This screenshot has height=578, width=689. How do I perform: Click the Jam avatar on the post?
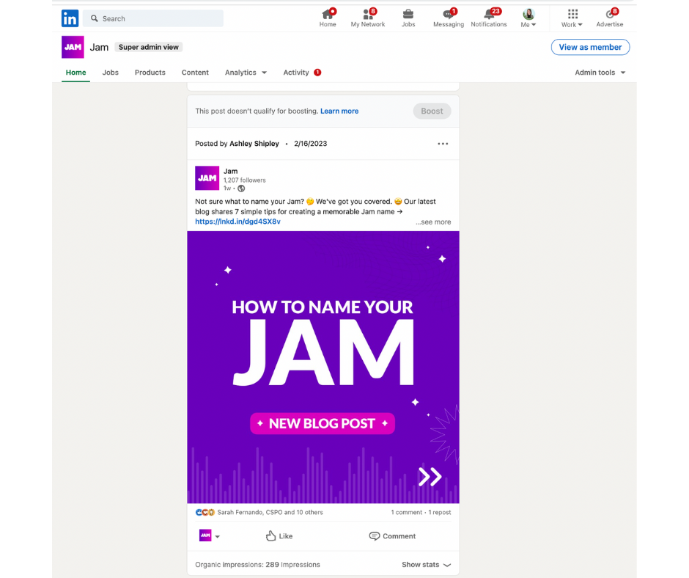coord(207,178)
